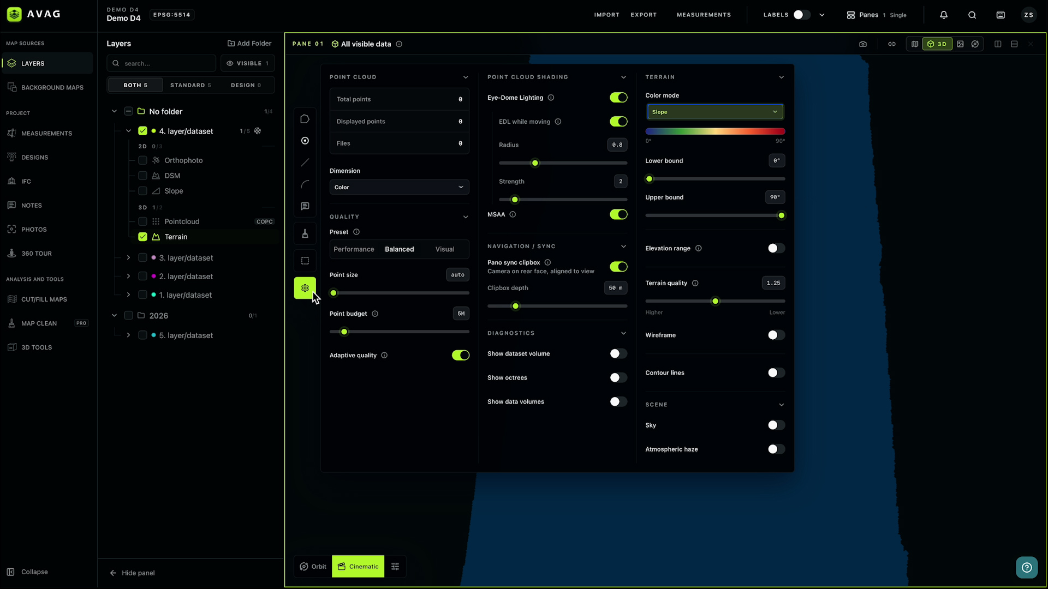Take a screenshot with the camera icon
This screenshot has height=589, width=1048.
pos(863,44)
